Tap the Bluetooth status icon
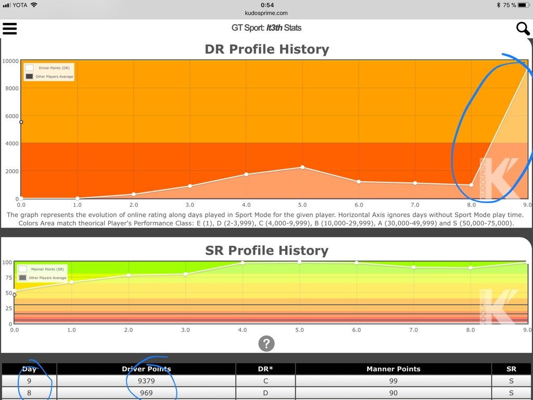This screenshot has height=400, width=533. [x=498, y=5]
